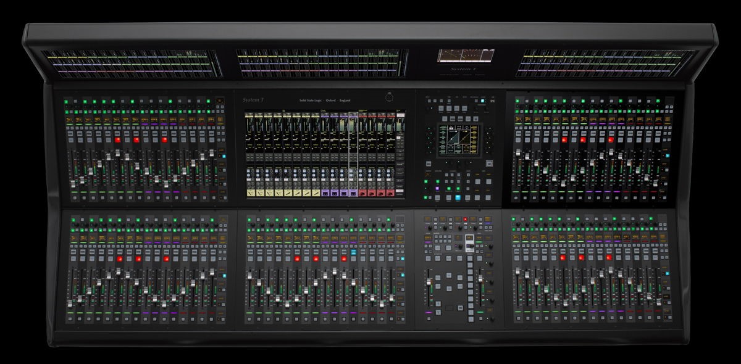Image resolution: width=741 pixels, height=364 pixels.
Task: Tap the first red channel icon on the touchscreen
Action: pos(364,194)
